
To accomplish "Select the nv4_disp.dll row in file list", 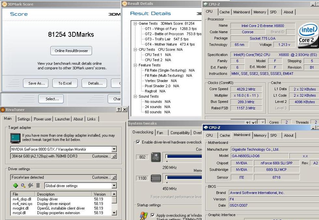I will point(61,199).
